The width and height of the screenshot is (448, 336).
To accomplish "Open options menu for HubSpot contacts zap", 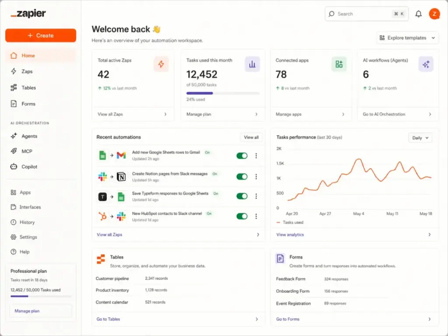I will point(256,216).
